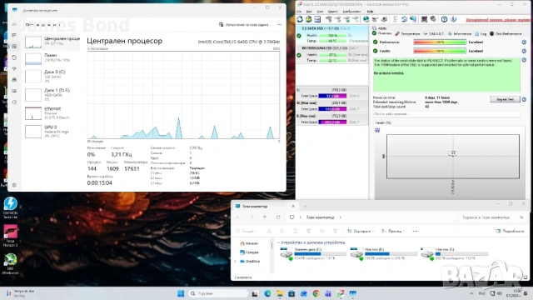Viewport: 533px width, 300px height.
Task: Open Forza Horizon 5 desktop shortcut
Action: (10, 235)
